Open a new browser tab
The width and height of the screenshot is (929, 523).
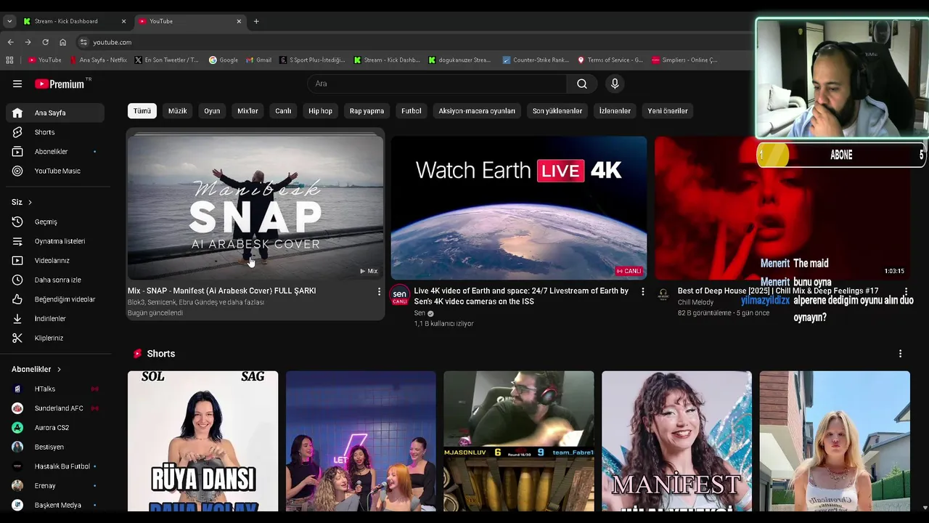(x=256, y=21)
